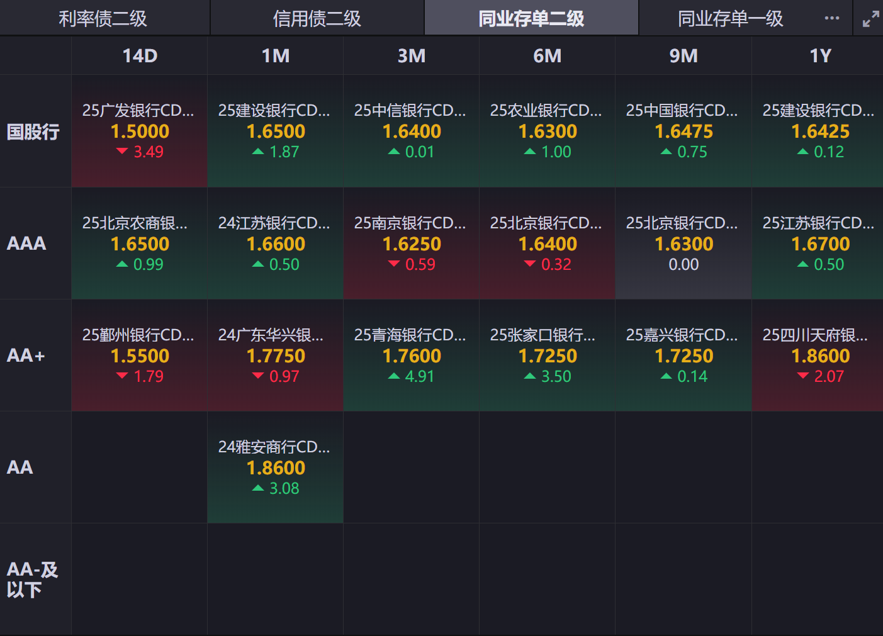Open AAA 6M cell 25北京银行CD 1.6400

pos(548,243)
